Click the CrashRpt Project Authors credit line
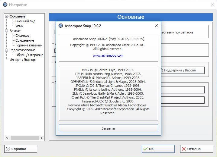 tap(108, 97)
